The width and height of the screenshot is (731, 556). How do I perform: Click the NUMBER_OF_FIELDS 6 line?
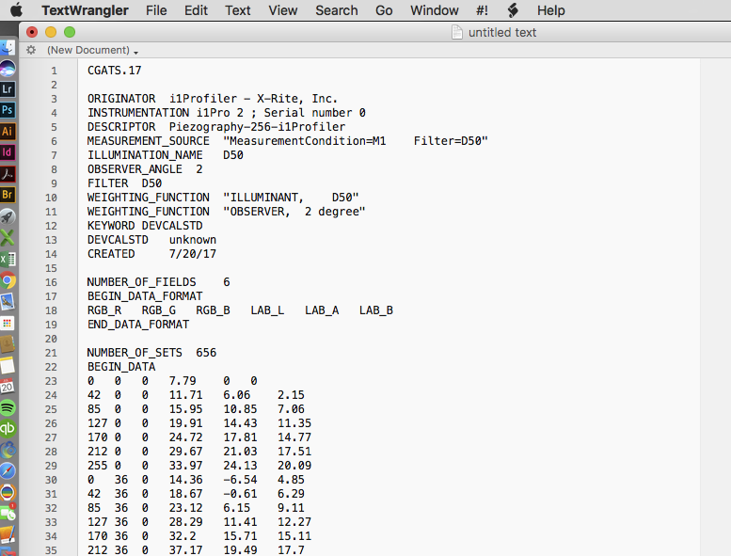158,282
